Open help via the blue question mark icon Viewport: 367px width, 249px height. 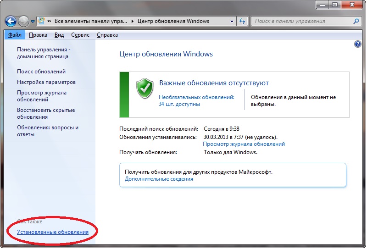(x=358, y=44)
